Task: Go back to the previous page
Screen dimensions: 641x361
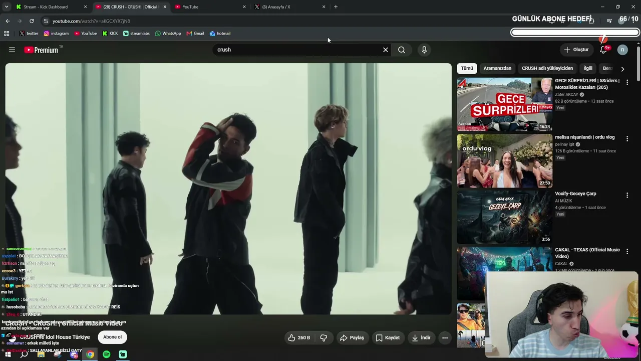Action: [8, 21]
